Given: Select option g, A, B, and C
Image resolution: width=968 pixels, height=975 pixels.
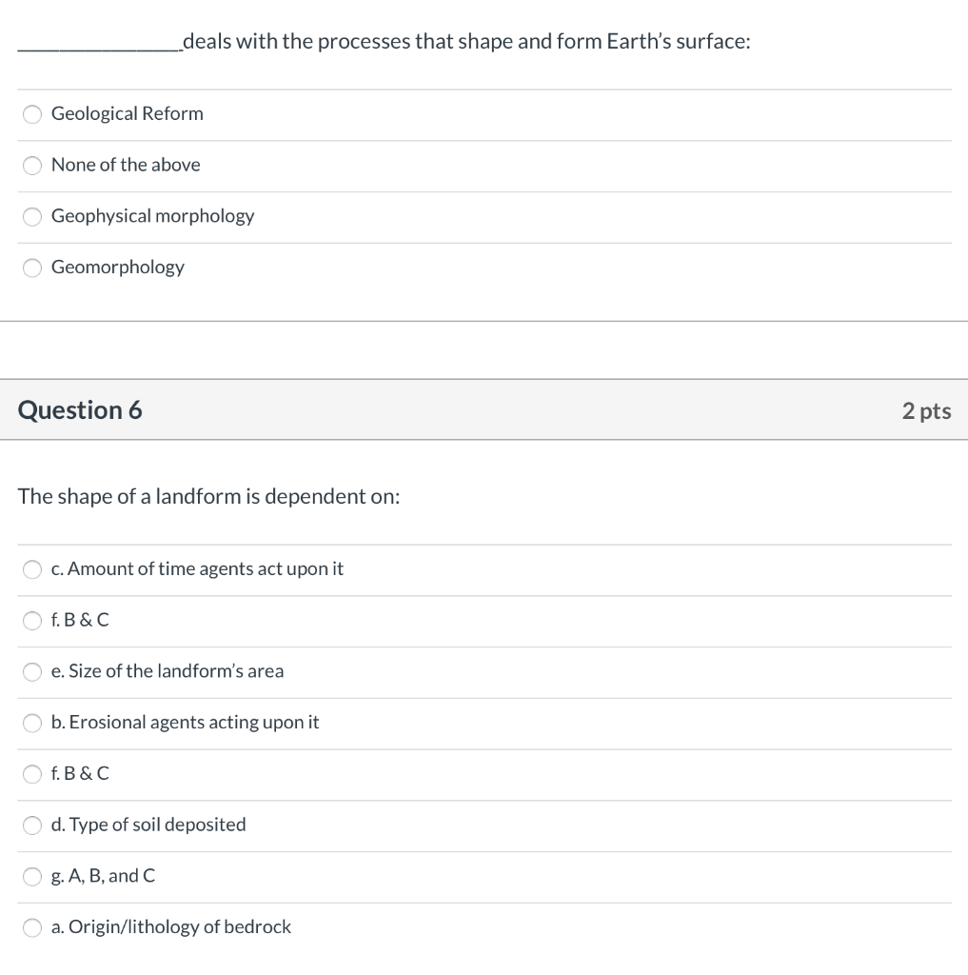Looking at the screenshot, I should pos(103,876).
